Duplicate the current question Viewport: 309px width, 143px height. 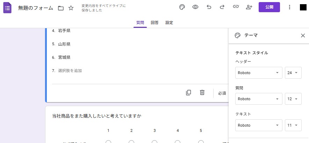pos(188,93)
